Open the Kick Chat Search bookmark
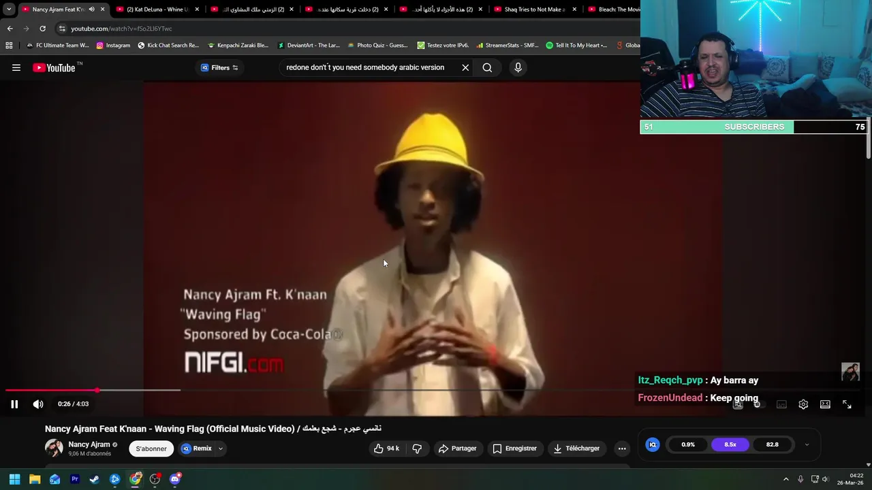The image size is (872, 490). (x=168, y=46)
